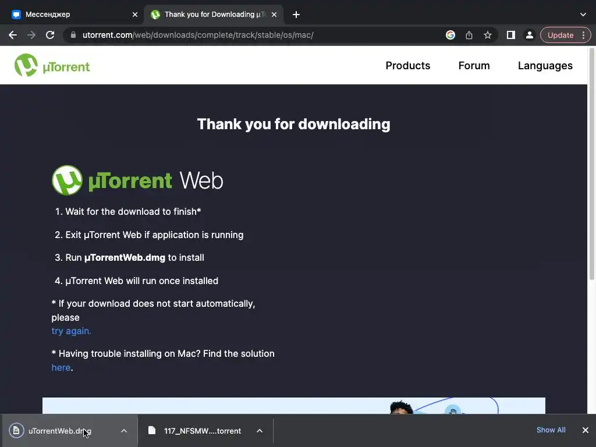Bookmark this page with the star

(488, 35)
